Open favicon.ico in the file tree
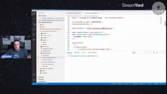 [46, 46]
